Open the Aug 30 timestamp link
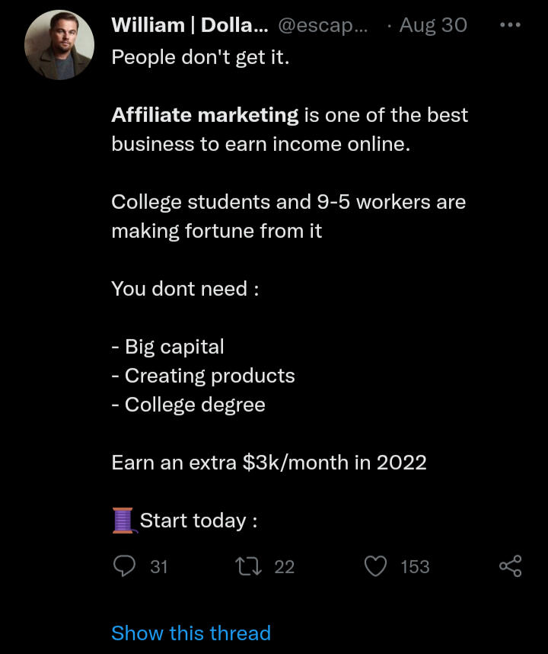This screenshot has height=654, width=548. tap(432, 25)
